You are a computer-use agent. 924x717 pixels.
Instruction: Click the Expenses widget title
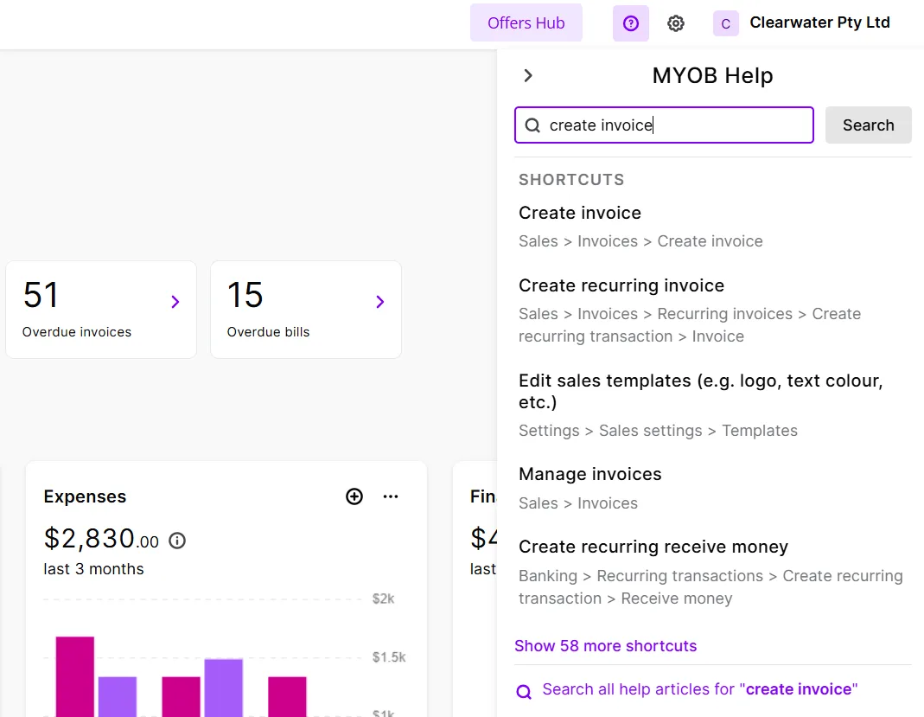pos(85,496)
